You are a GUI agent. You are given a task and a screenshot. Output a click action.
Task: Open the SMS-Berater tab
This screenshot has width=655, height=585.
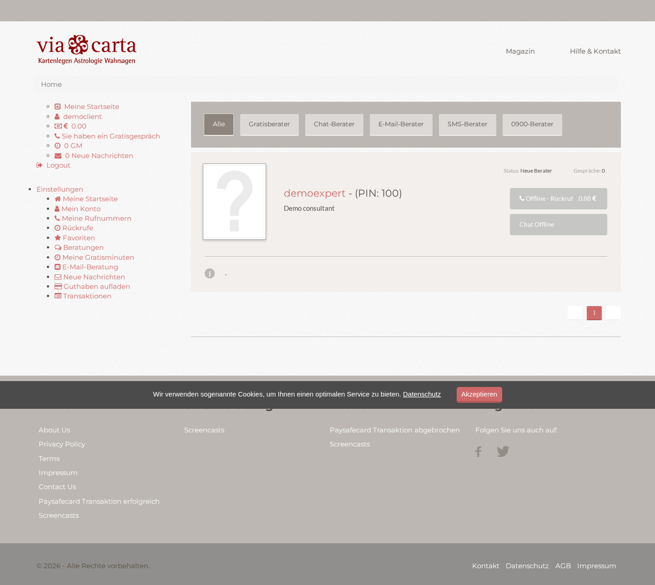tap(468, 124)
